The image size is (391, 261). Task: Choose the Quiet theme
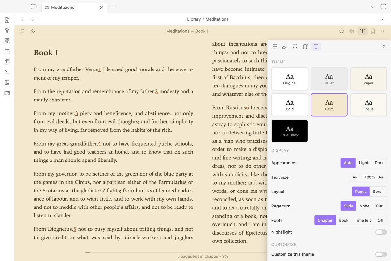click(329, 79)
